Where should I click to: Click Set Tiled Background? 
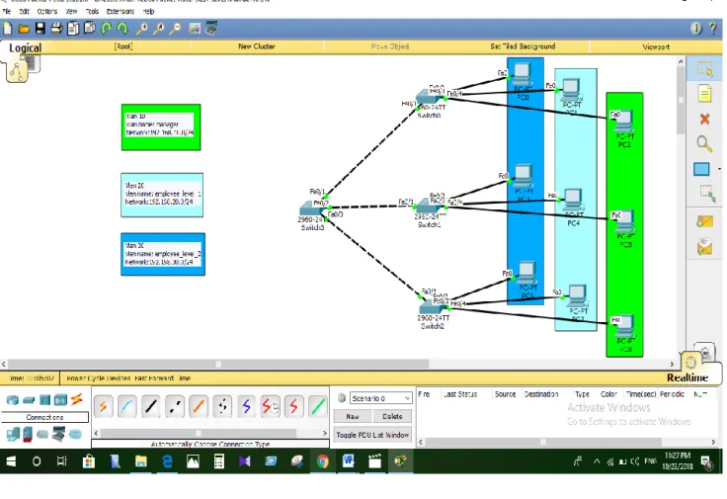tap(523, 46)
